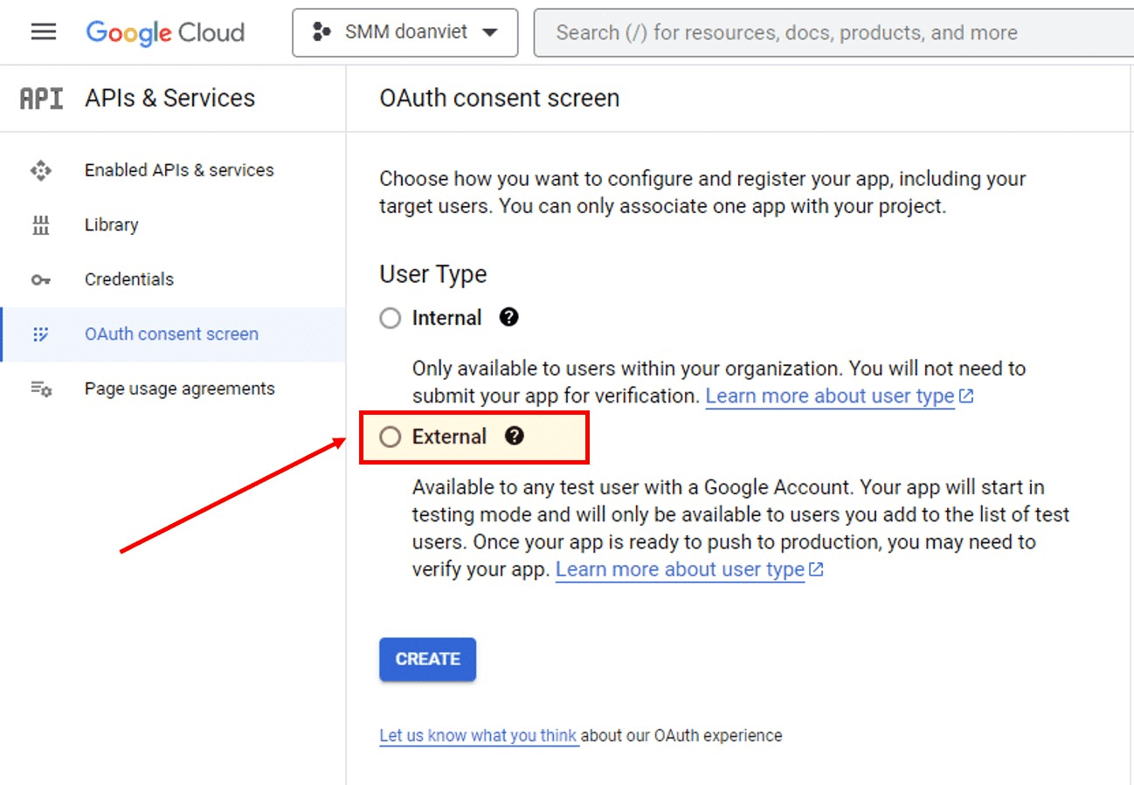The image size is (1134, 785).
Task: Open the Credentials menu item
Action: (x=129, y=279)
